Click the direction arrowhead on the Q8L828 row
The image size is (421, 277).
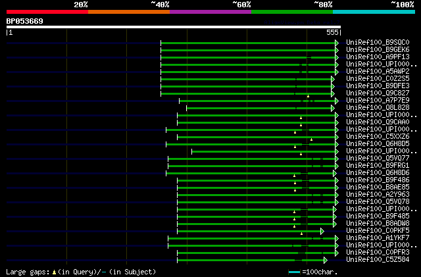click(333, 109)
